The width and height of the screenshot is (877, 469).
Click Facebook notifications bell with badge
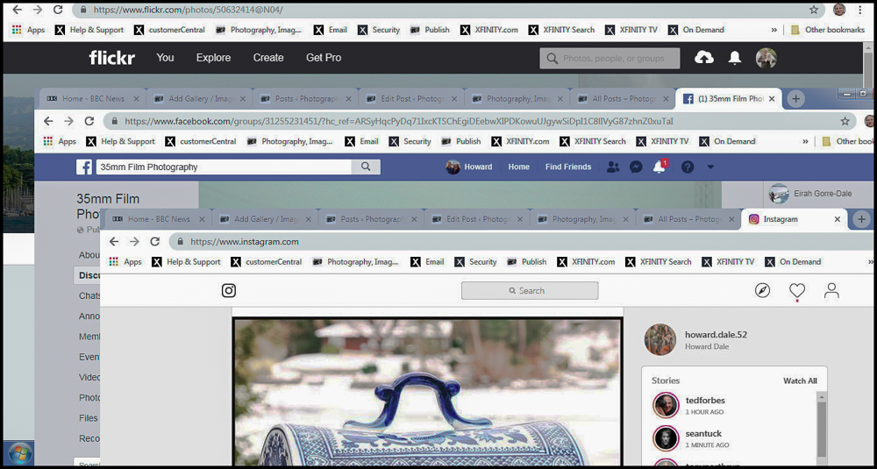(x=660, y=167)
